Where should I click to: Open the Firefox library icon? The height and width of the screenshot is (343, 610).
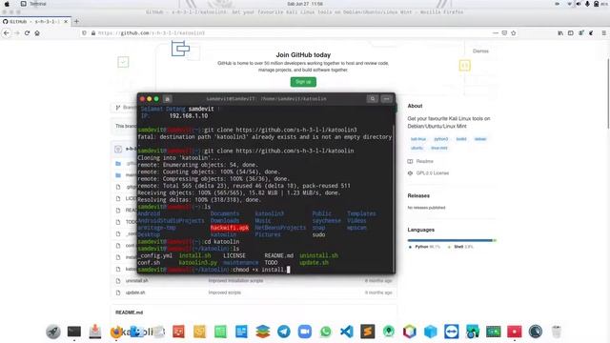560,33
